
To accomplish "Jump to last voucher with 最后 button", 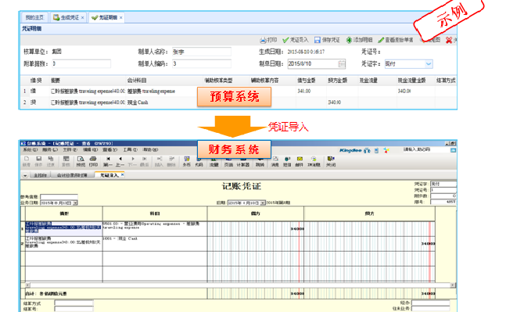I will (x=145, y=161).
